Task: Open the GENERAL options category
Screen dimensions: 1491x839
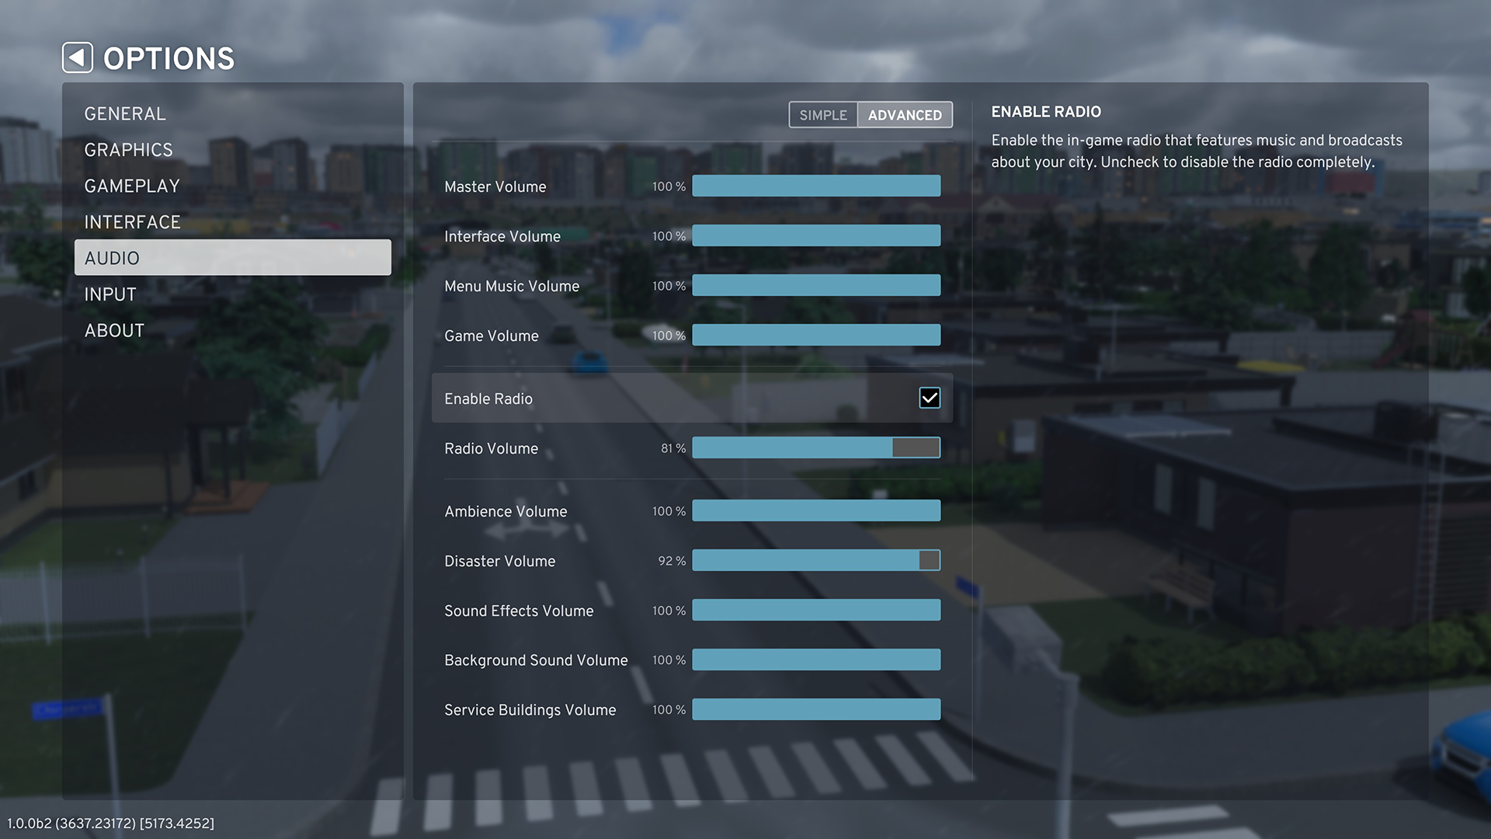Action: (125, 113)
